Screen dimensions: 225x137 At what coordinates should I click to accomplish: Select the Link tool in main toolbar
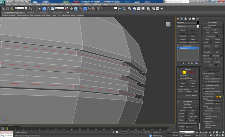(3, 8)
